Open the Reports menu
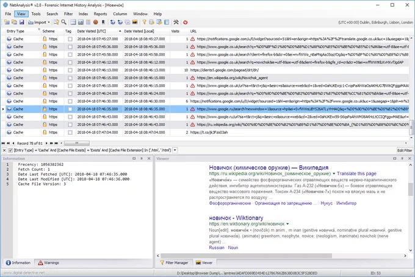The width and height of the screenshot is (415, 277). click(x=100, y=14)
